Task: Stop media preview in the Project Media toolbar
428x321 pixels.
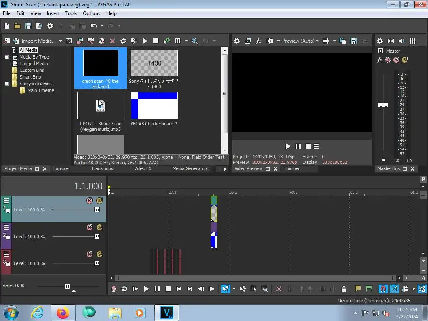Action: [156, 41]
